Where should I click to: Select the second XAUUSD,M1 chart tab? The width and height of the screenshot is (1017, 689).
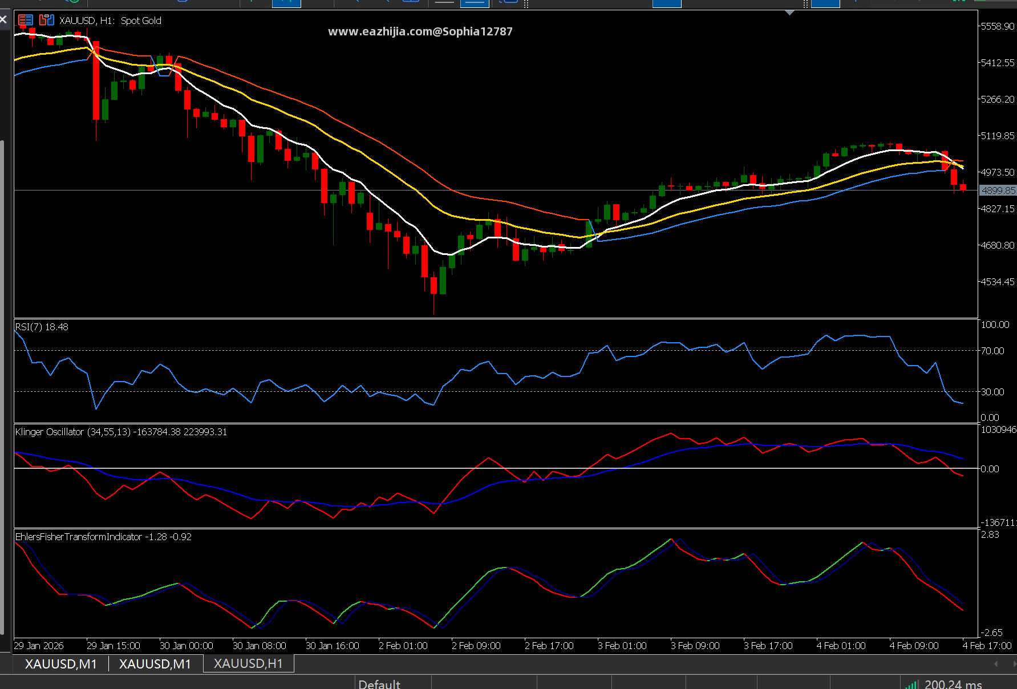coord(155,664)
